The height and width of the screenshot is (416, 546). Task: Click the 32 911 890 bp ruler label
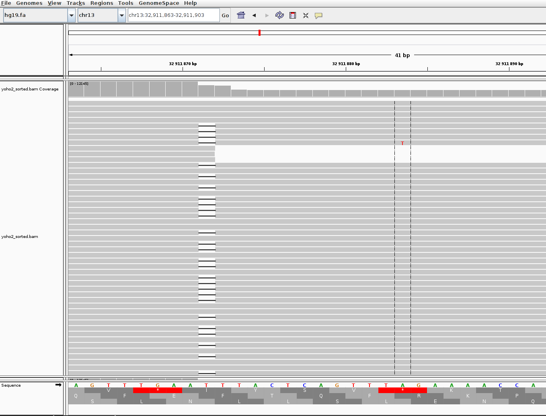[x=509, y=64]
